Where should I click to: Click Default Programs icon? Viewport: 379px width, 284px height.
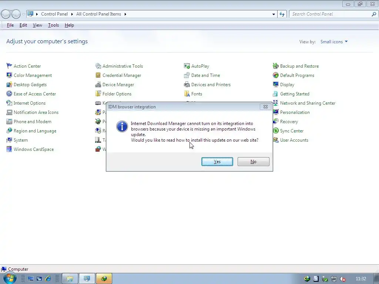click(x=275, y=75)
